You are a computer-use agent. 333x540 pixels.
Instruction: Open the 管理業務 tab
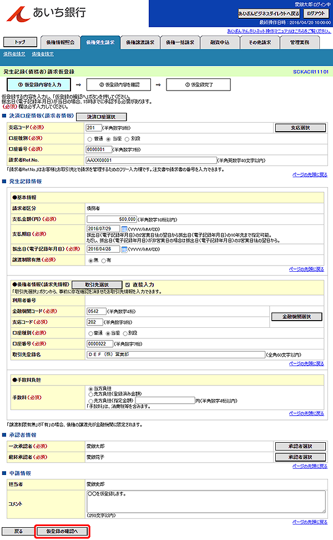[300, 42]
